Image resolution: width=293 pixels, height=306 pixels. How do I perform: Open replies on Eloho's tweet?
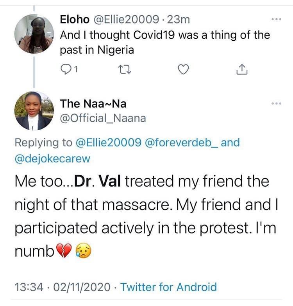69,70
